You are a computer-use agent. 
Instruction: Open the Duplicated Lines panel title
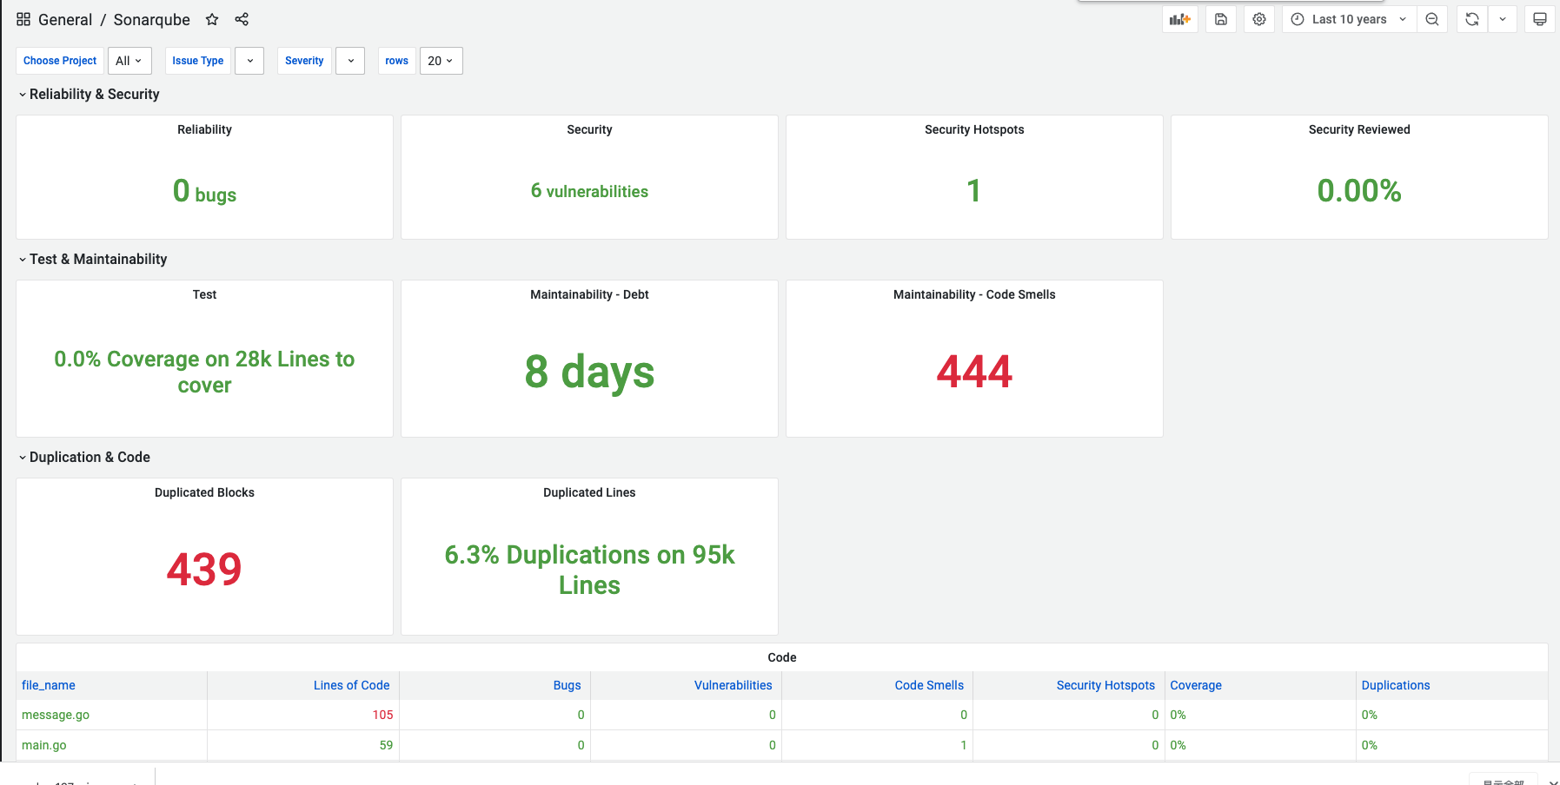point(589,492)
